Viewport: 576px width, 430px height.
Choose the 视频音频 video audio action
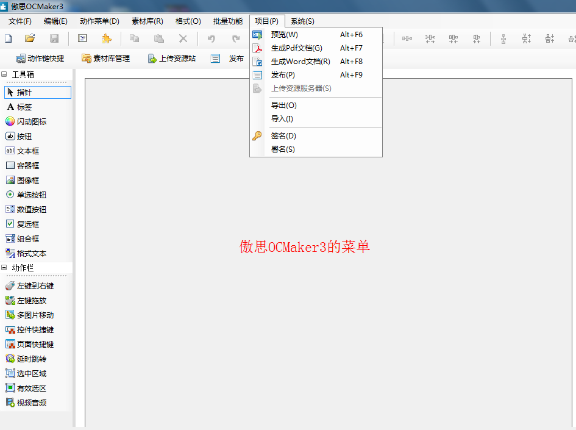click(26, 403)
